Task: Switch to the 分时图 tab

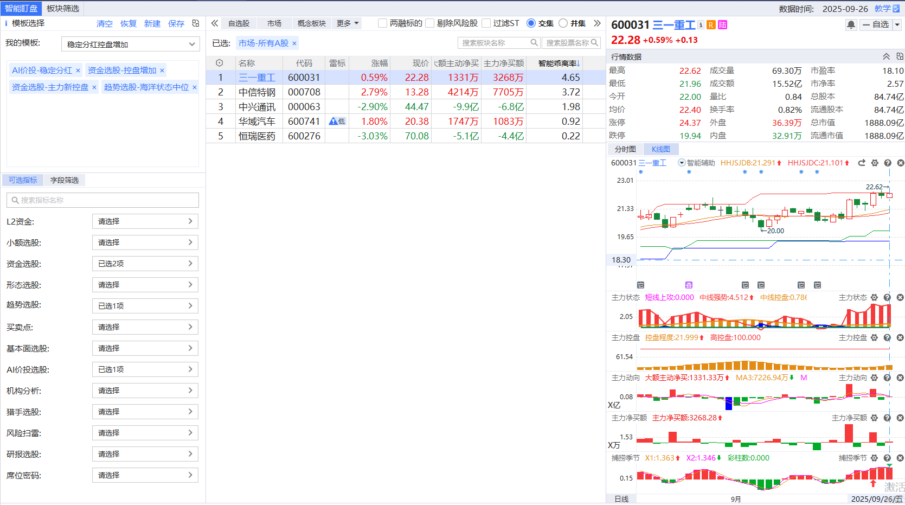Action: tap(625, 149)
